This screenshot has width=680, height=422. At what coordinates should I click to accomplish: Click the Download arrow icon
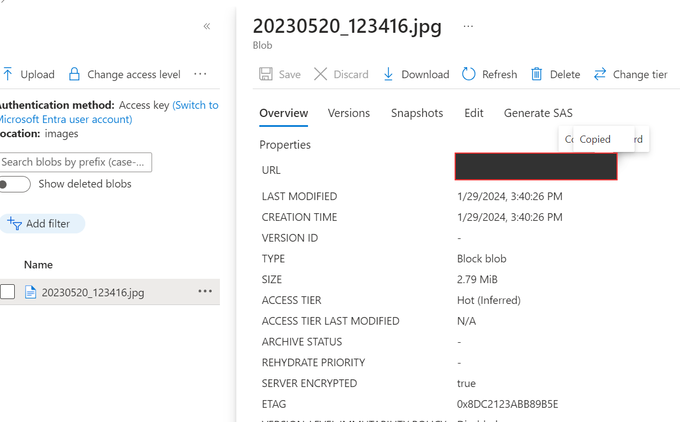pyautogui.click(x=388, y=74)
